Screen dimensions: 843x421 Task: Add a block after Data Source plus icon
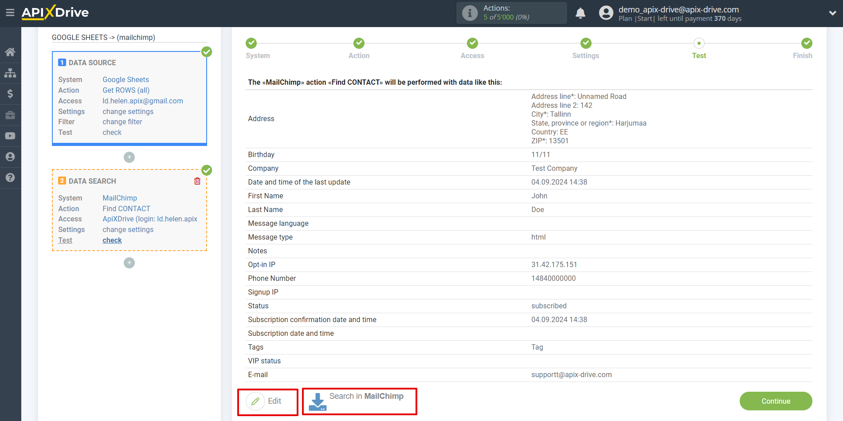pos(129,157)
